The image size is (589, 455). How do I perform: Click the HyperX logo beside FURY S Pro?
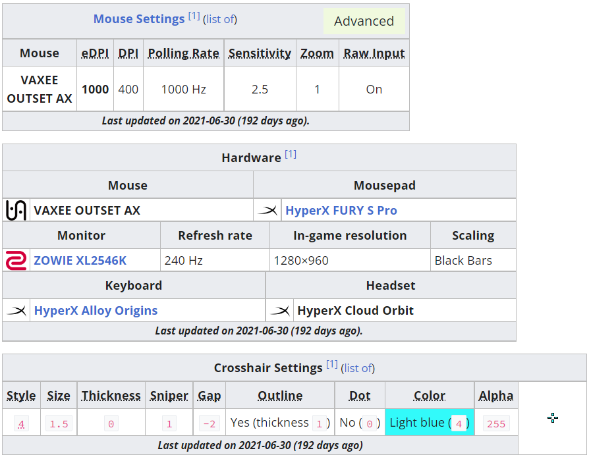[267, 210]
